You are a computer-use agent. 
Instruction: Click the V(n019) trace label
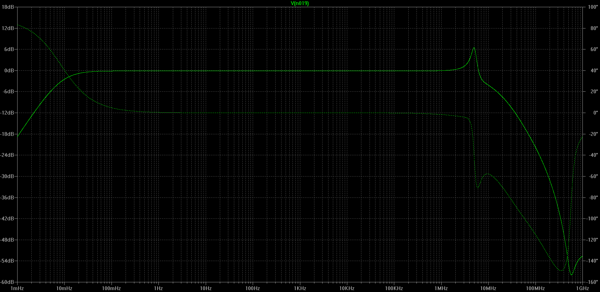click(300, 3)
